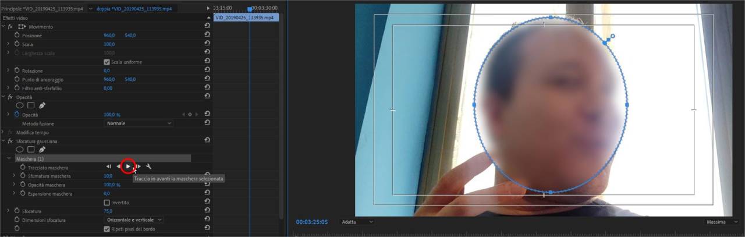Toggle stopwatch for Sfumatura maschera
The width and height of the screenshot is (745, 237).
(x=23, y=176)
